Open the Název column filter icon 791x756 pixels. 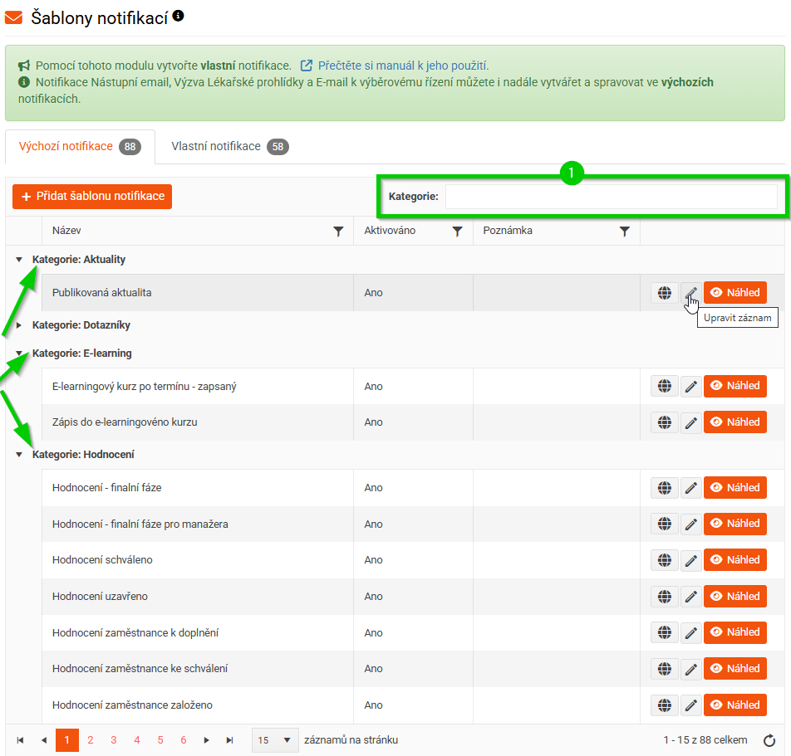click(338, 232)
